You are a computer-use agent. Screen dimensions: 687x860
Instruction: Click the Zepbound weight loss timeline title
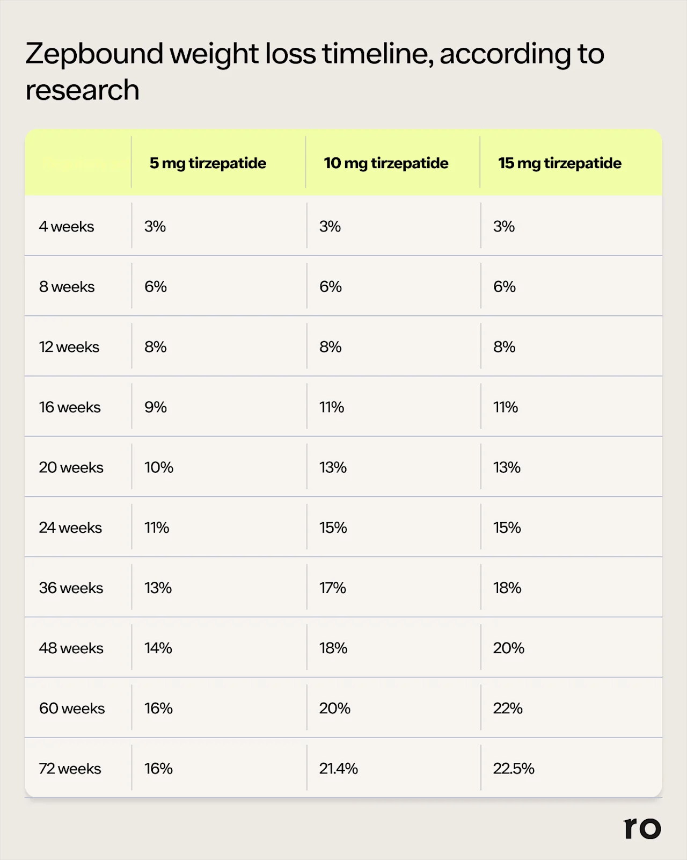tap(315, 71)
